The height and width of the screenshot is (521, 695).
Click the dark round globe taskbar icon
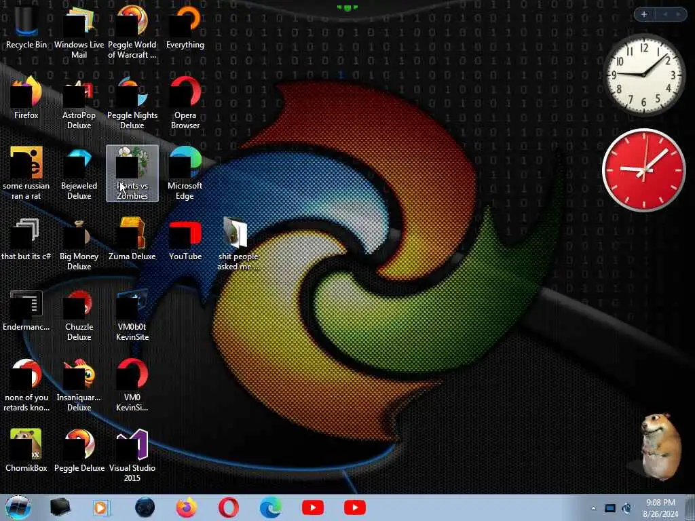[x=145, y=507]
